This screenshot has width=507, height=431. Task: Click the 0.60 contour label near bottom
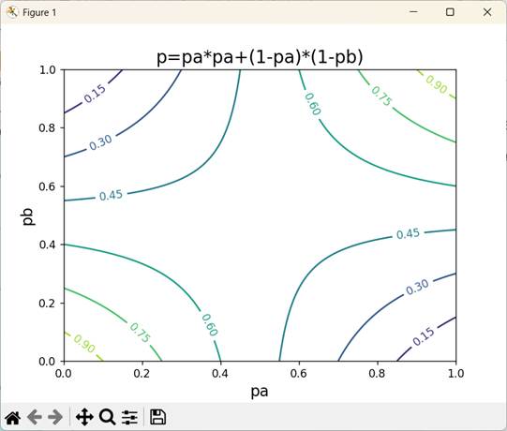210,325
